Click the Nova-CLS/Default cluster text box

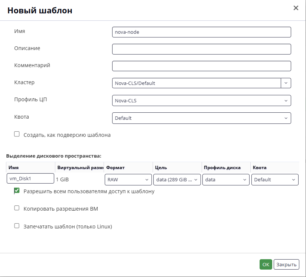pyautogui.click(x=196, y=83)
